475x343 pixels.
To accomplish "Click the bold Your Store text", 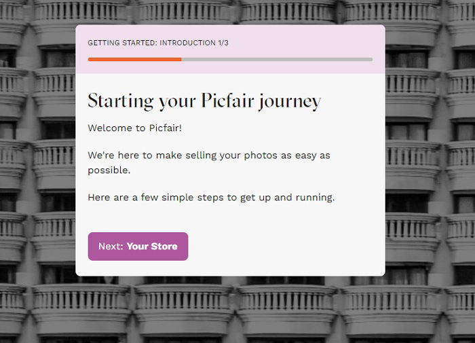I will 152,247.
